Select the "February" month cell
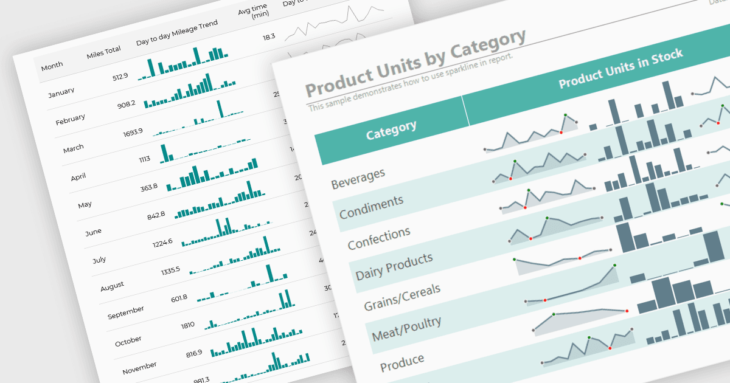Screen dimensions: 730x383 click(x=71, y=119)
